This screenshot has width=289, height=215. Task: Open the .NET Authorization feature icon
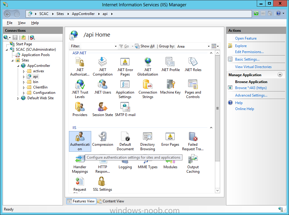(x=80, y=66)
